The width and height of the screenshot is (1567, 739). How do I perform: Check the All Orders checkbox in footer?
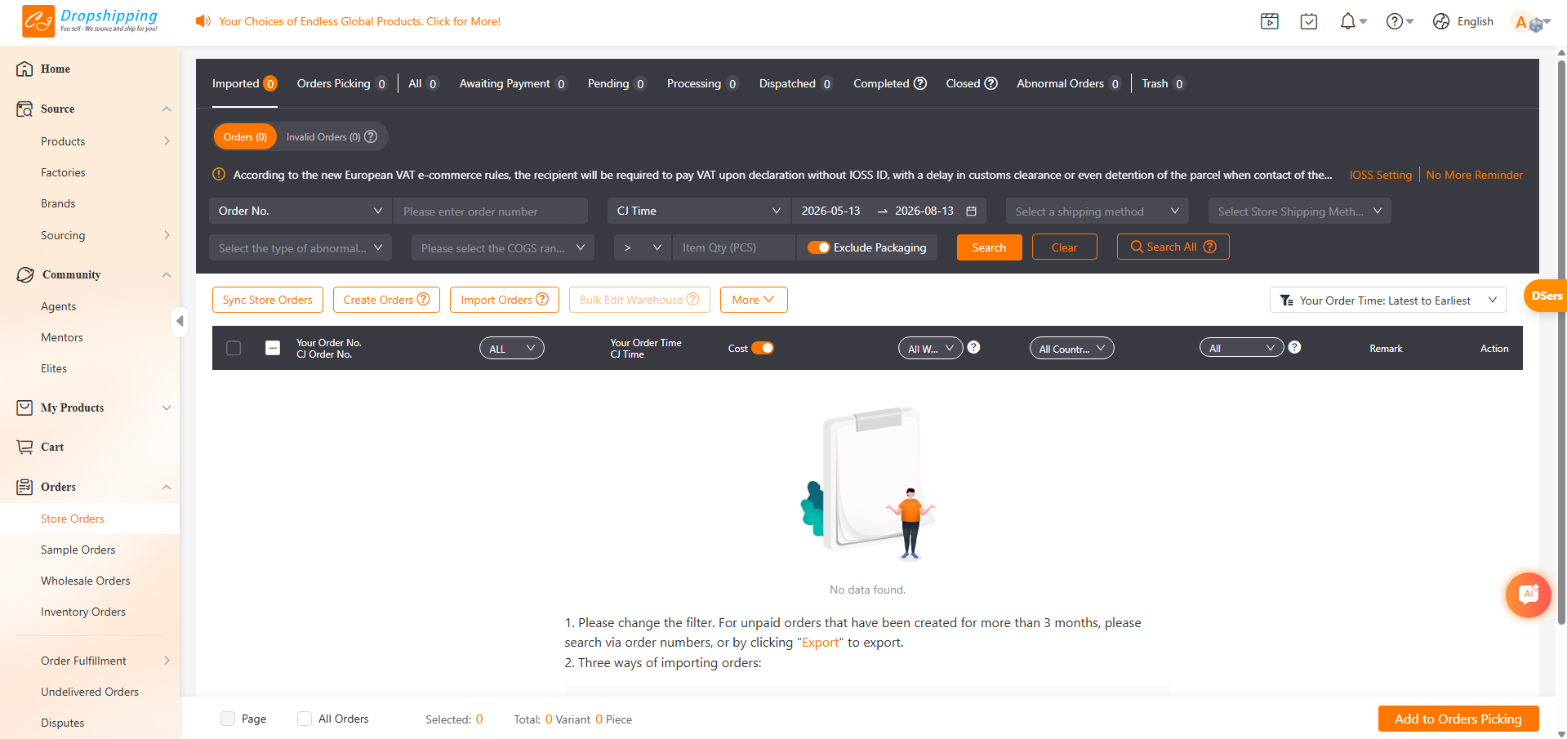(x=305, y=719)
